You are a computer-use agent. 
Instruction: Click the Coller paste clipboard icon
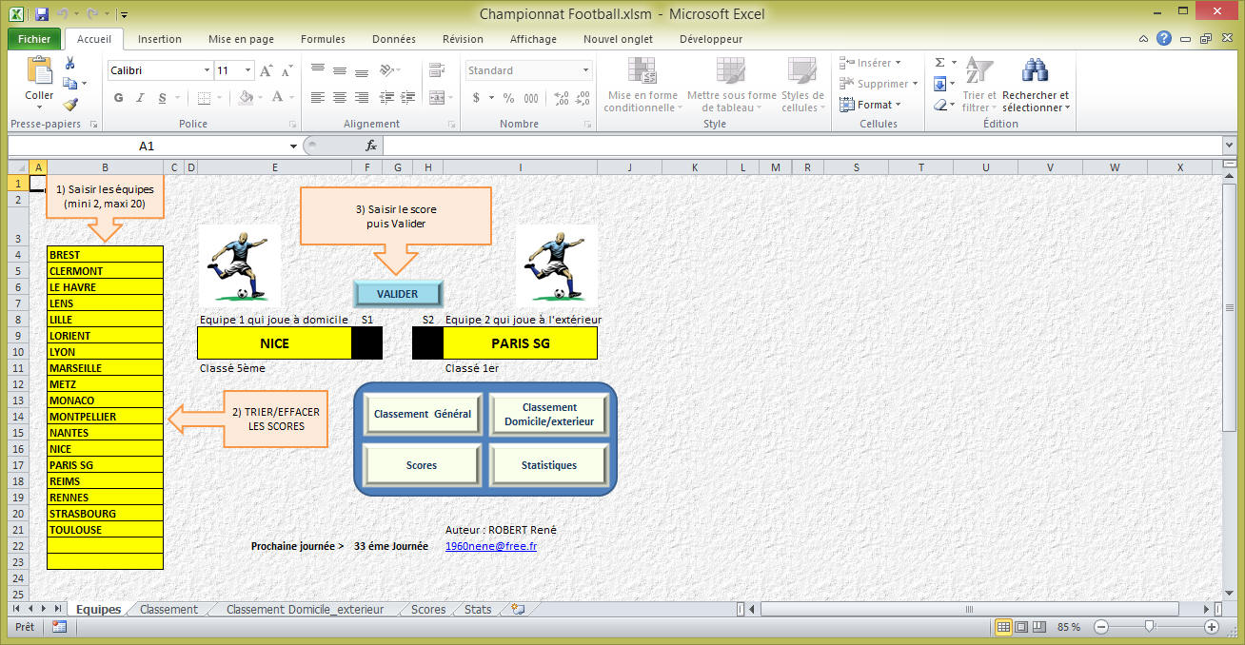[39, 70]
